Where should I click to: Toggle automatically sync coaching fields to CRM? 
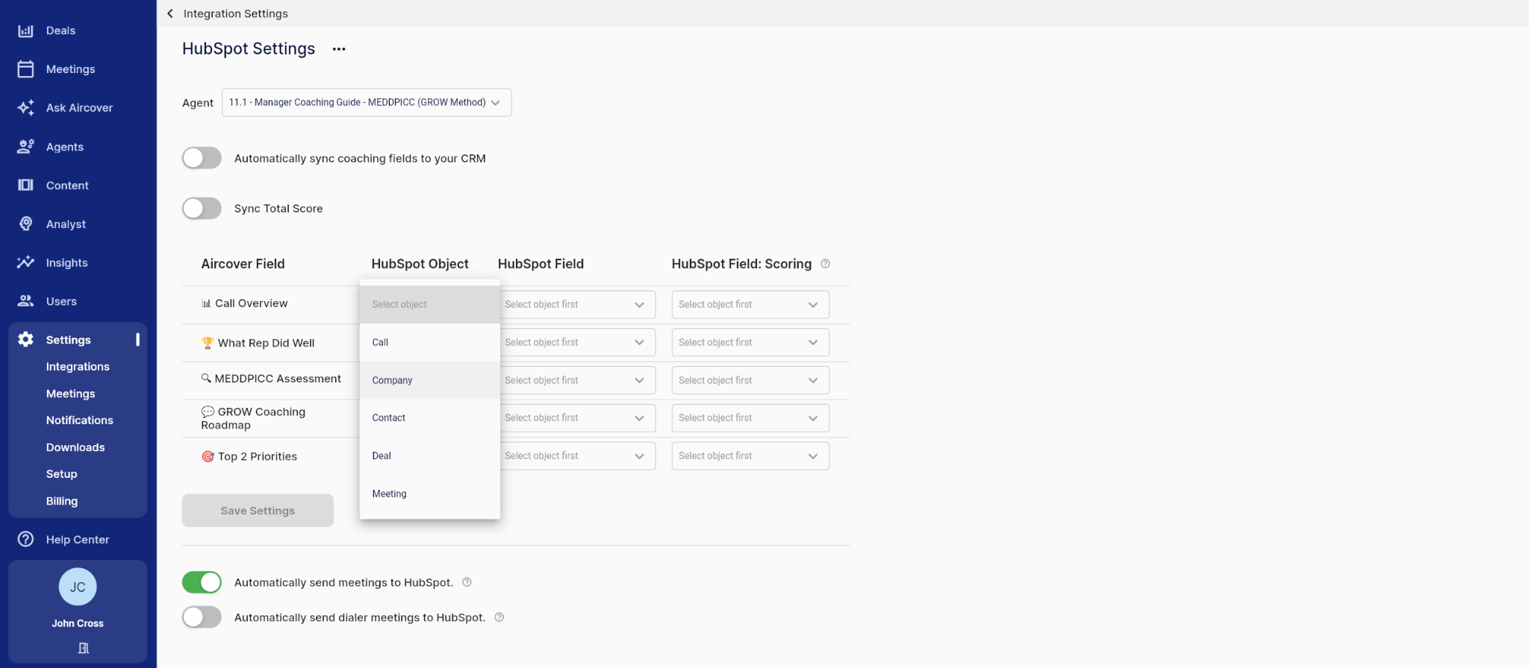tap(202, 158)
